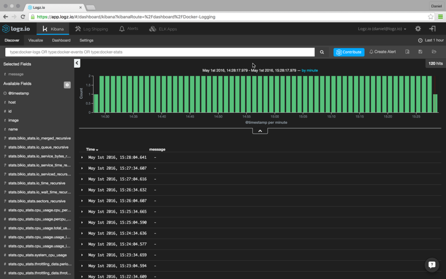Viewport: 446px width, 279px height.
Task: Toggle the Available Fields settings gear
Action: coord(67,85)
